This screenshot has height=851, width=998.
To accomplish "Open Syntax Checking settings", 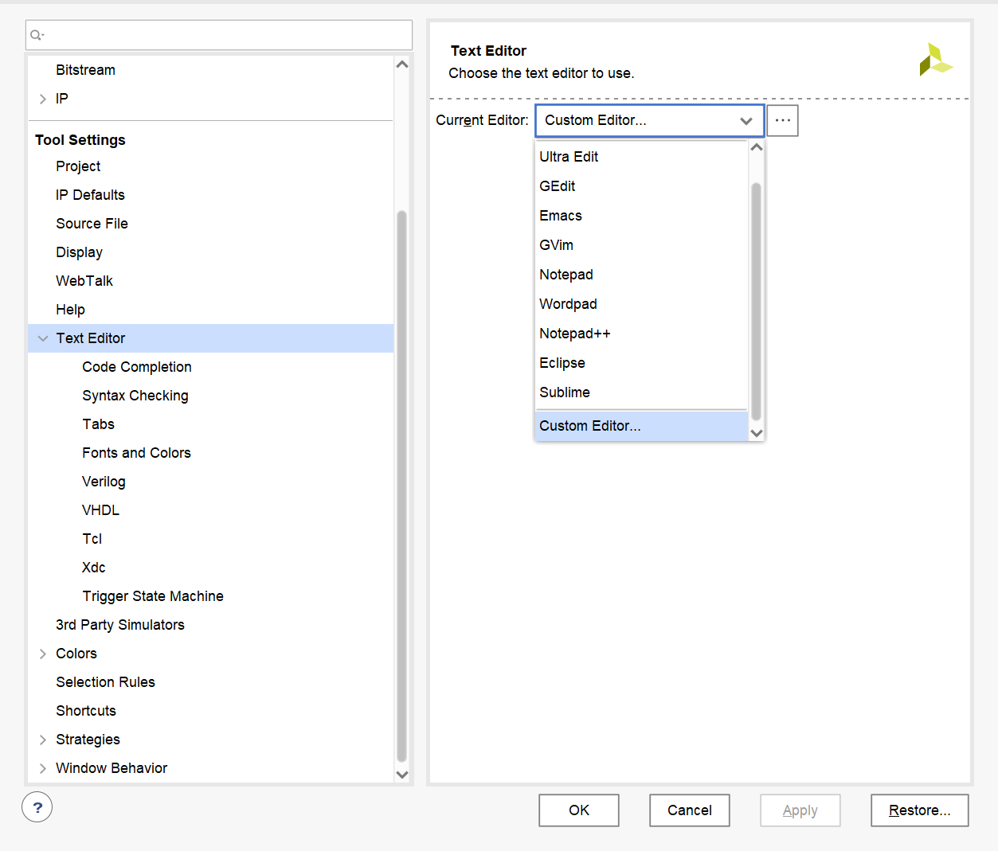I will click(x=135, y=396).
